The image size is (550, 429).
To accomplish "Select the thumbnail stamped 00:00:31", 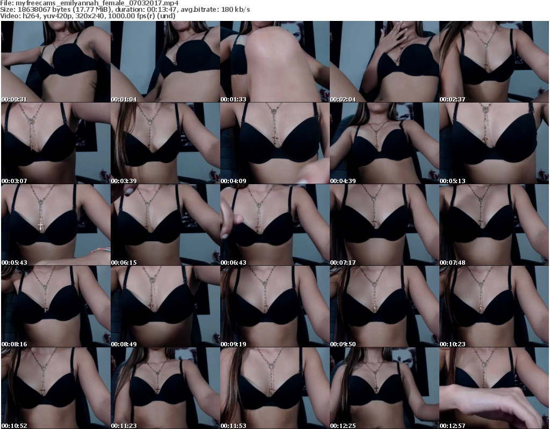I will [56, 62].
